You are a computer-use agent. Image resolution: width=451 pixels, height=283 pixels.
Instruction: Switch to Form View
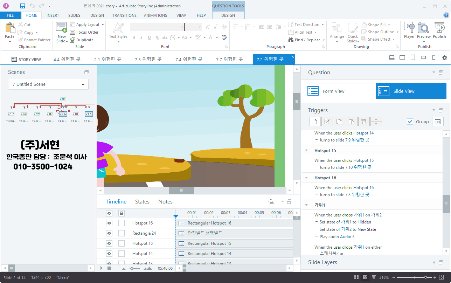tap(341, 91)
